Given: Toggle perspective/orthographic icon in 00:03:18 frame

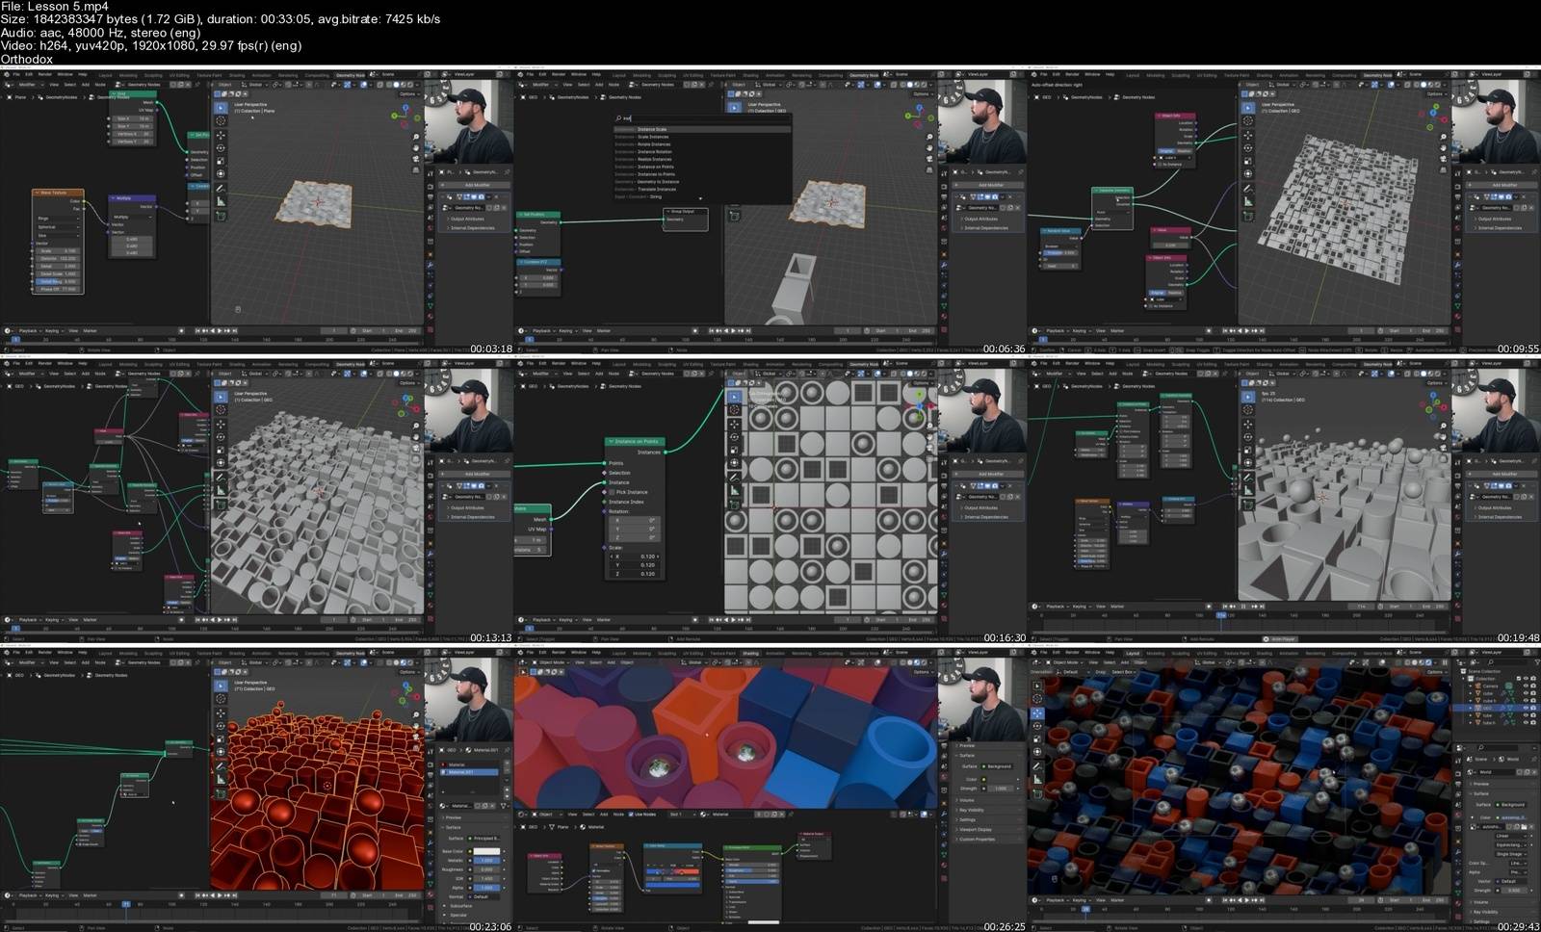Looking at the screenshot, I should pyautogui.click(x=415, y=170).
